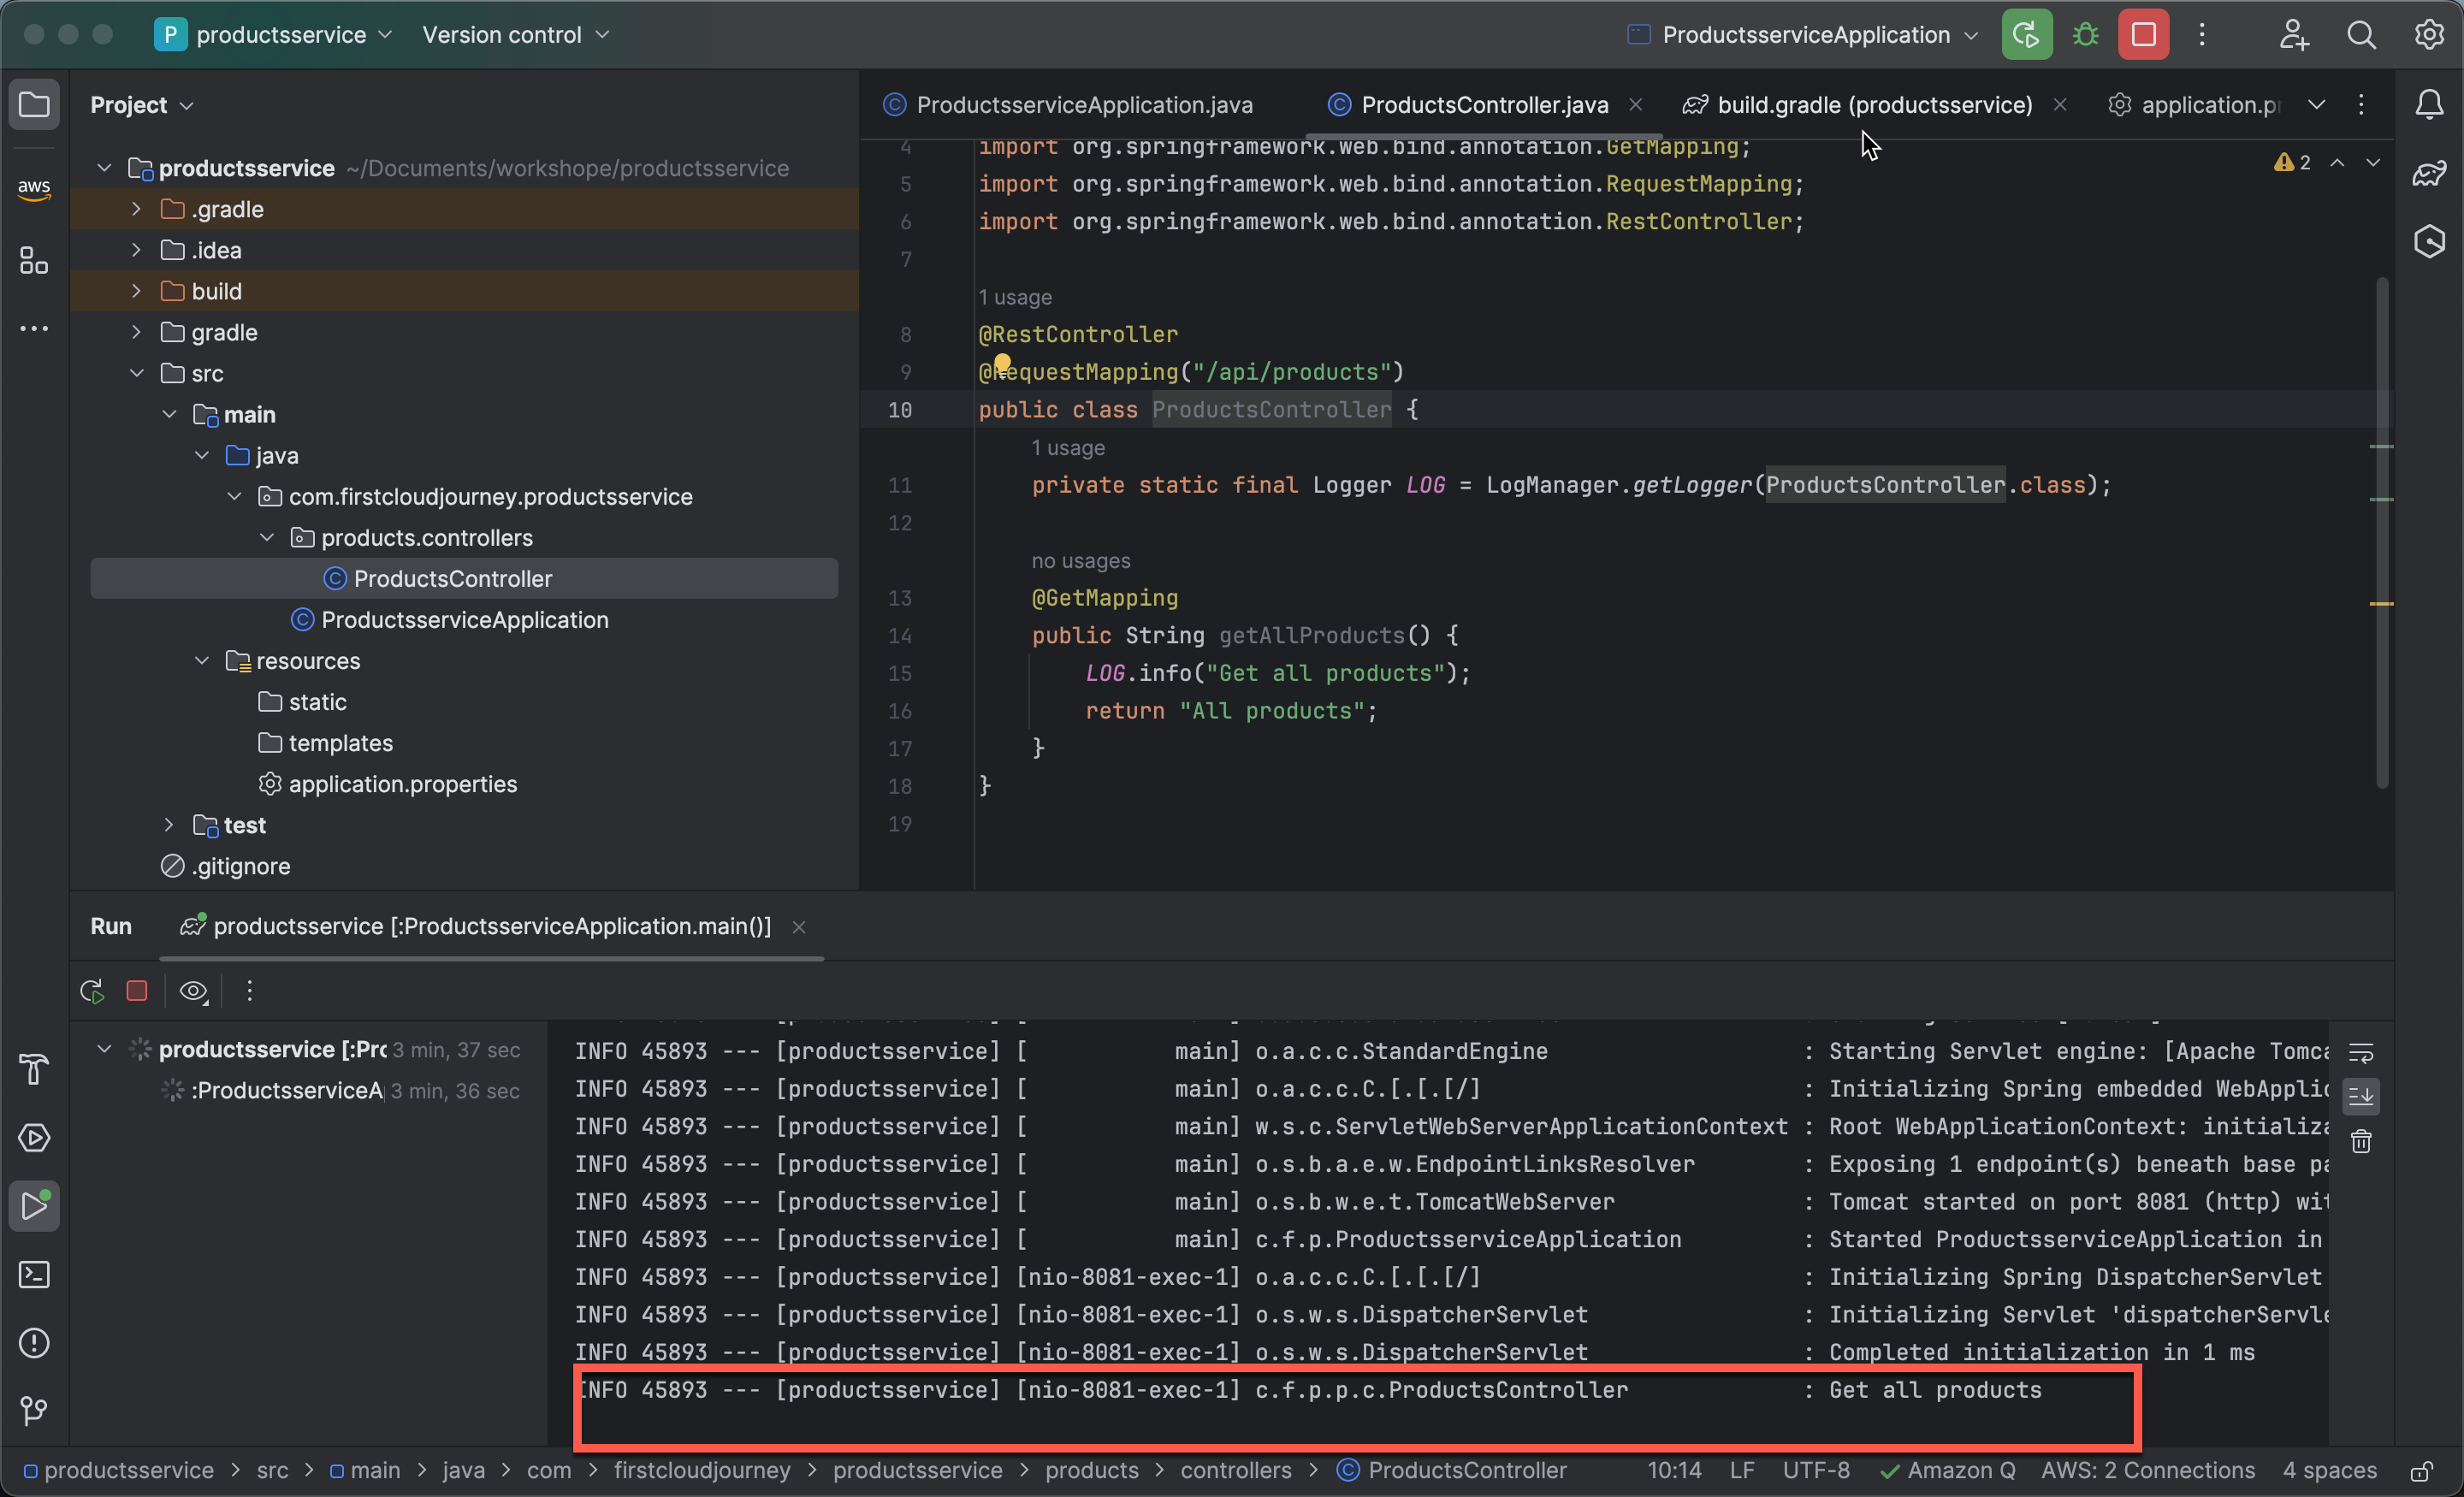Collapse the resources folder
The width and height of the screenshot is (2464, 1497).
(202, 660)
